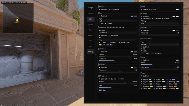Toggle the Weapon checkbox

[x=141, y=16]
